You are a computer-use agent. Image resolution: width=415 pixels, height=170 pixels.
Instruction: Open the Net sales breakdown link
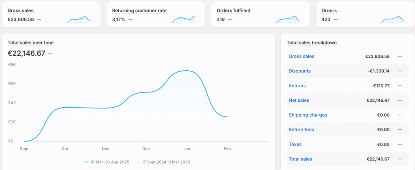(299, 100)
